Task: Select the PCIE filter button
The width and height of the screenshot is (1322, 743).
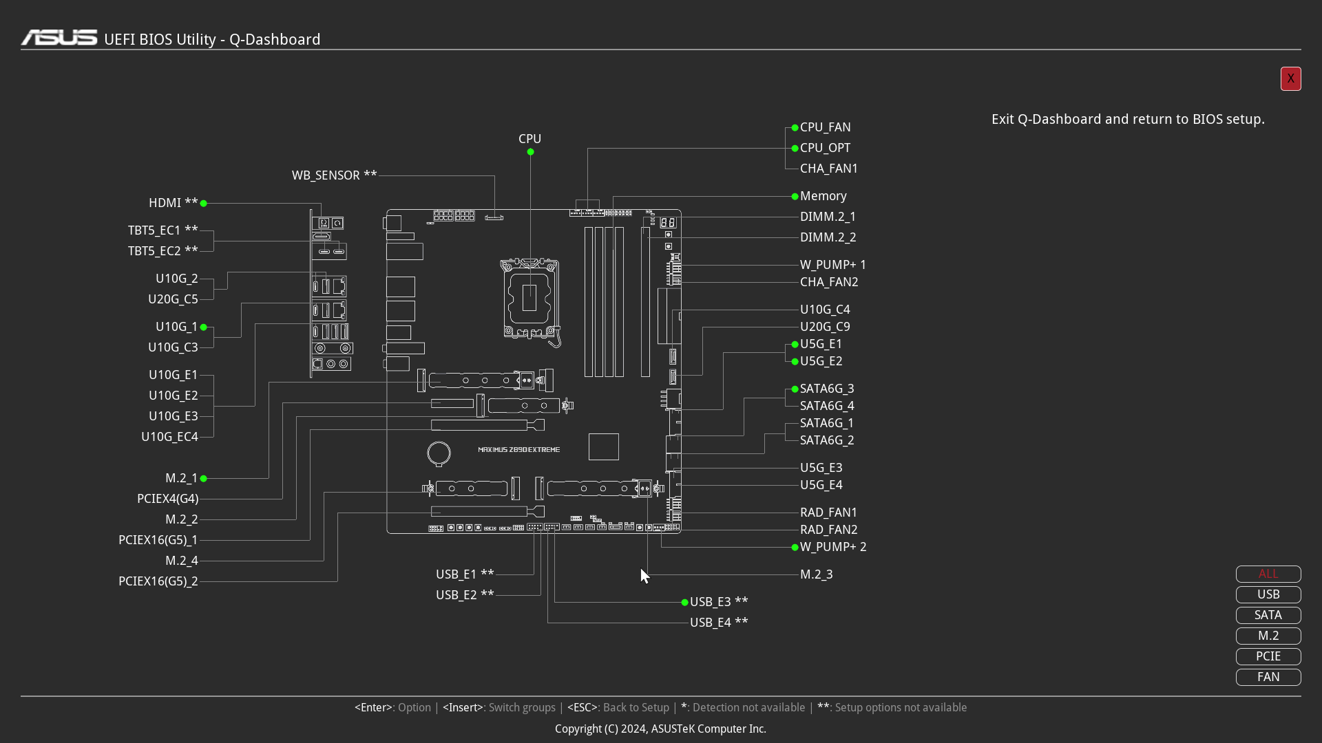Action: point(1268,656)
